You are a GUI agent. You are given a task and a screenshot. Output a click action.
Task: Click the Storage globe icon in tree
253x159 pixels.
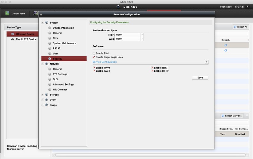[x=47, y=95]
